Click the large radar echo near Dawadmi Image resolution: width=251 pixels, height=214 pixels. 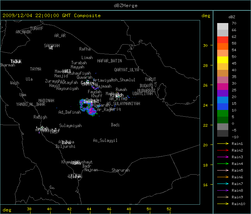tap(88, 107)
